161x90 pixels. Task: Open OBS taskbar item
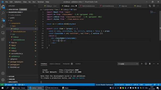click(52, 88)
